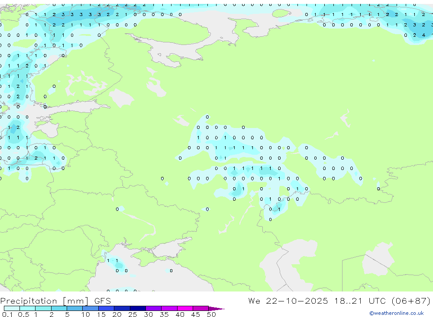Open the weatheronline.co.uk credit link
This screenshot has width=433, height=317.
397,313
